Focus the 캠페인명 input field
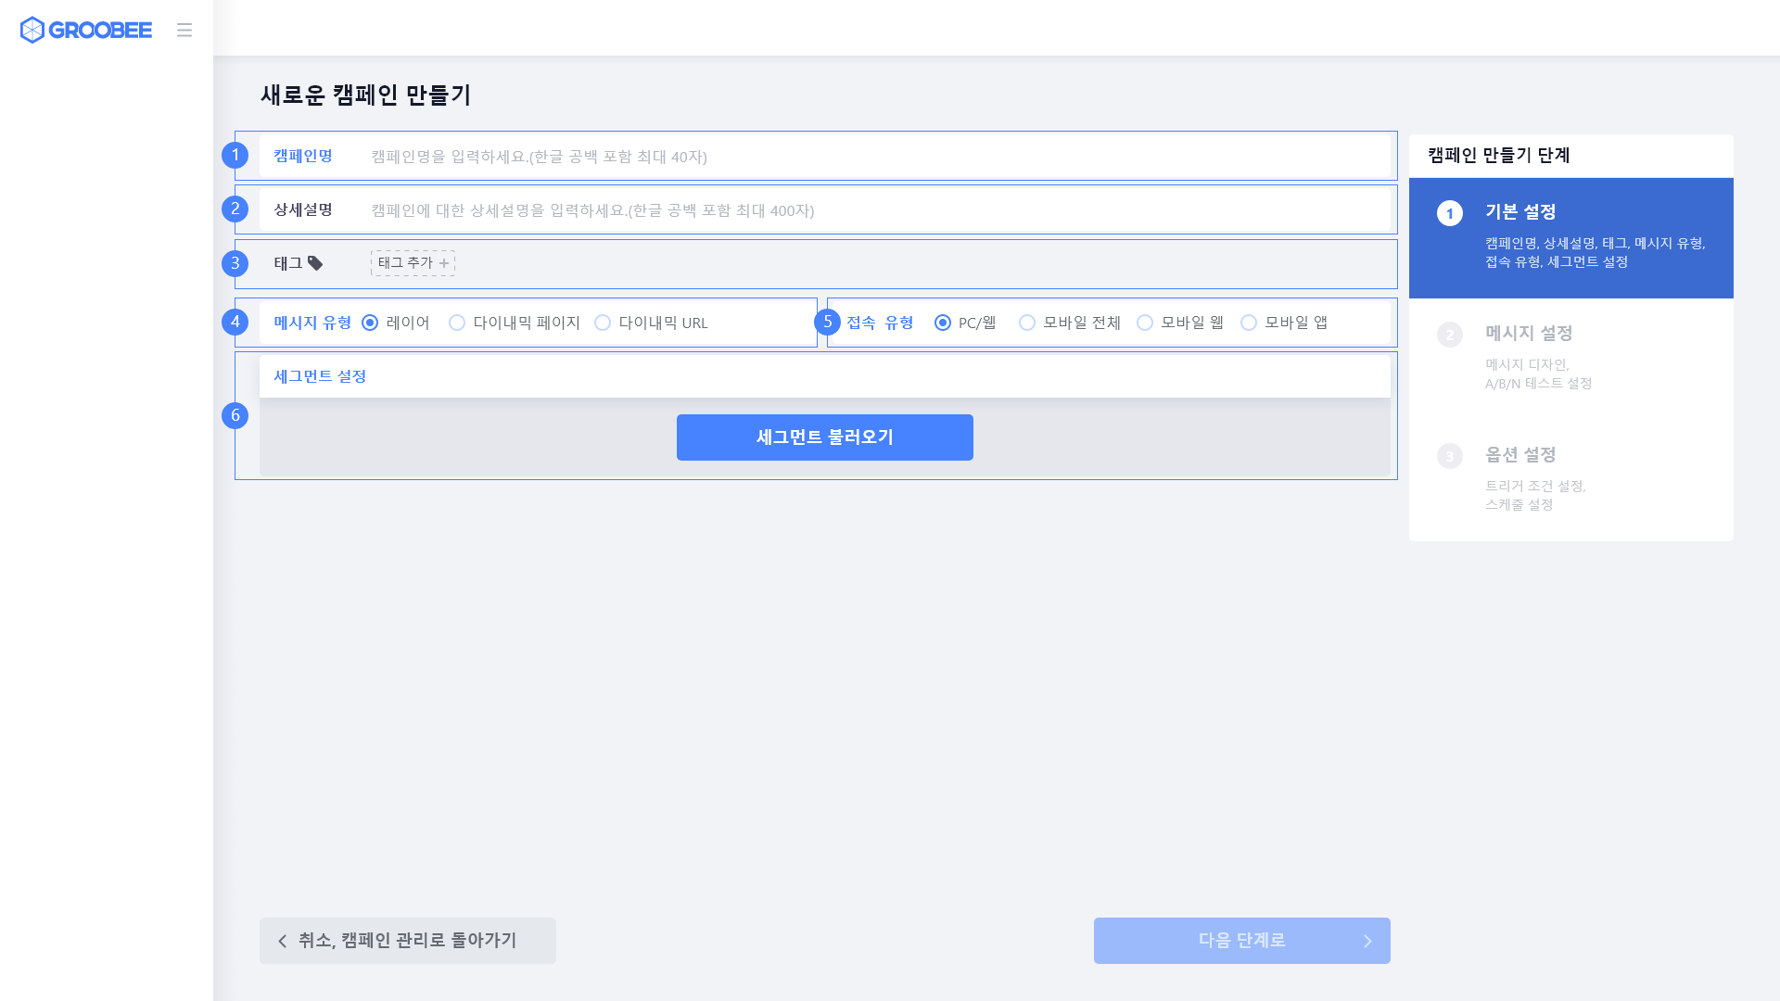 [x=871, y=157]
